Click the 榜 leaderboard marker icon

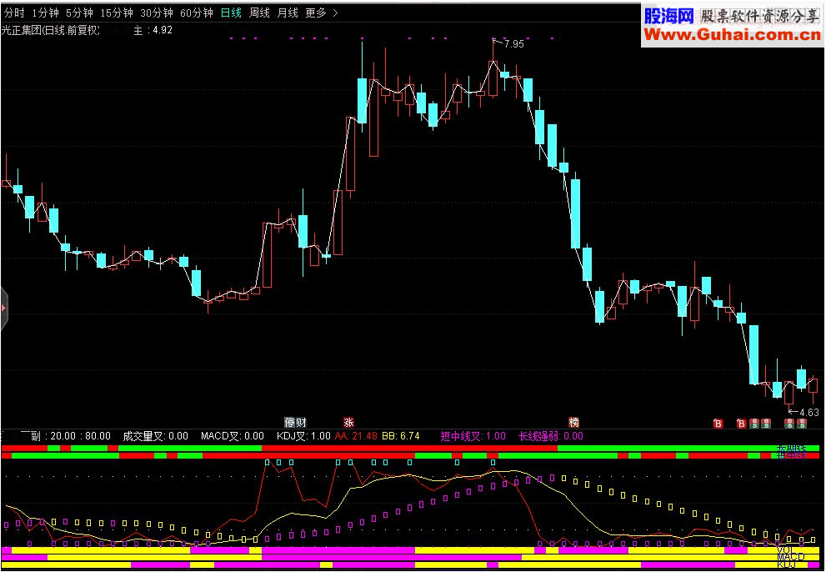tap(573, 422)
